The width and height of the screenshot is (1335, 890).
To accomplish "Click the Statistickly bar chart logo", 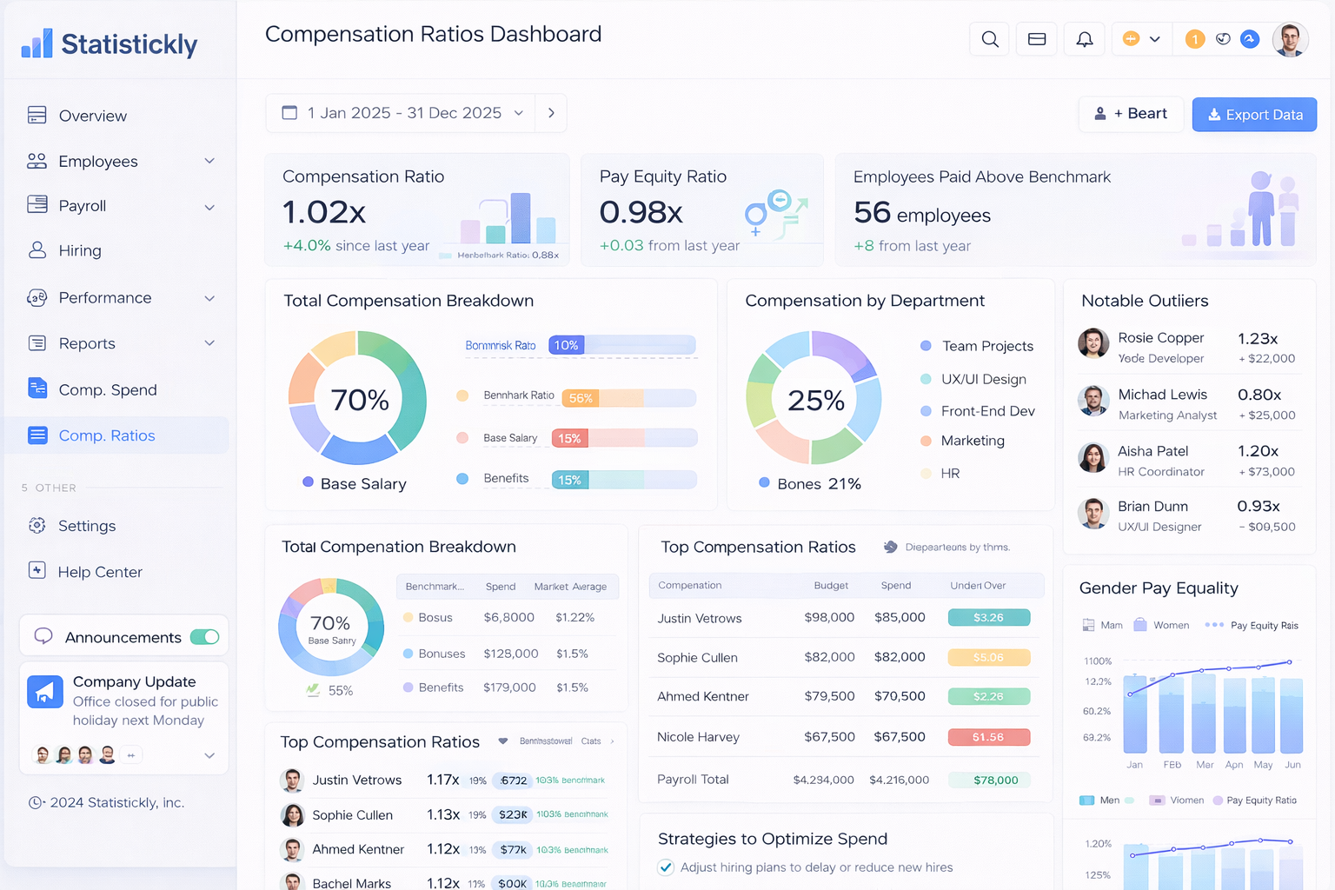I will point(37,43).
